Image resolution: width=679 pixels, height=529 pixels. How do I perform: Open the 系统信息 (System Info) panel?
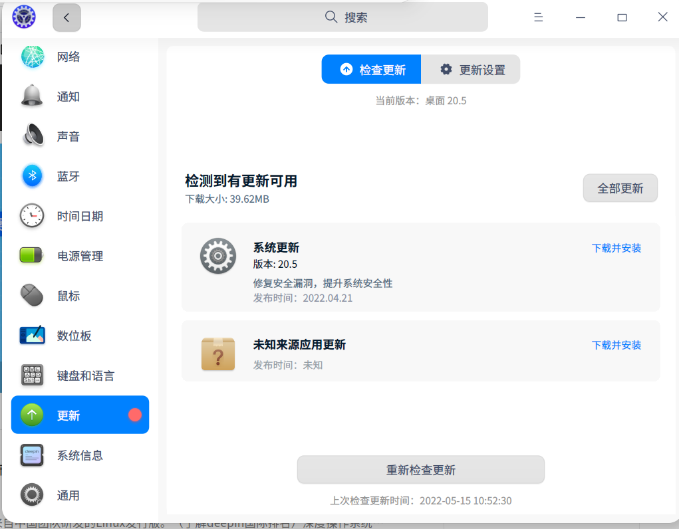coord(80,455)
